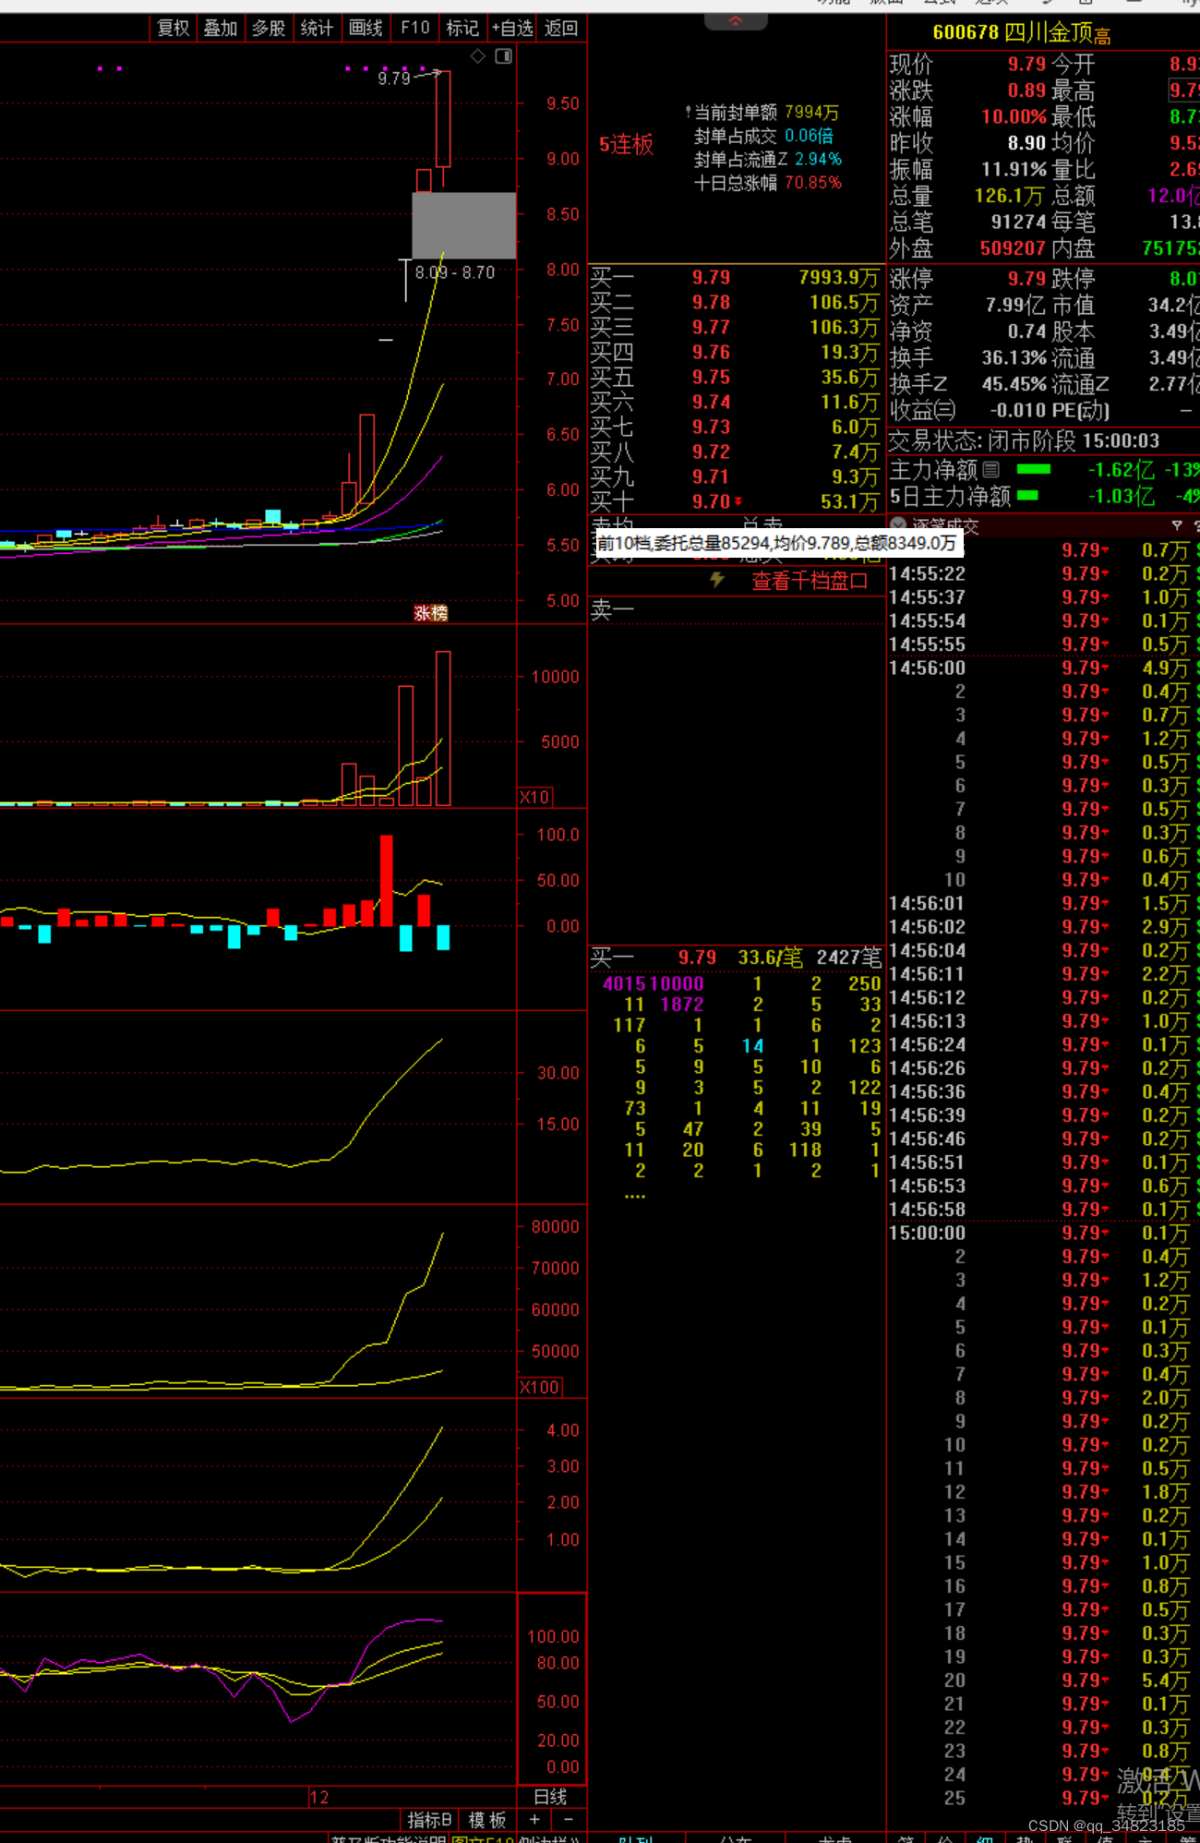This screenshot has width=1200, height=1843.
Task: Click the 换手 36.13% value
Action: 1014,358
